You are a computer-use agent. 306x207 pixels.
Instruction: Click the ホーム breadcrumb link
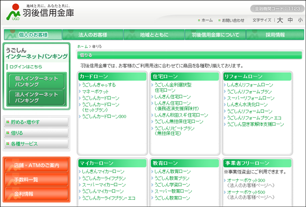82,47
